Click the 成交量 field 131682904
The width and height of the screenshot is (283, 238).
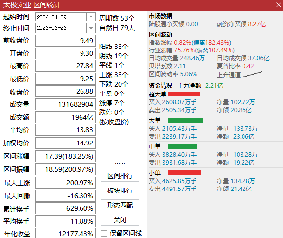[65, 104]
